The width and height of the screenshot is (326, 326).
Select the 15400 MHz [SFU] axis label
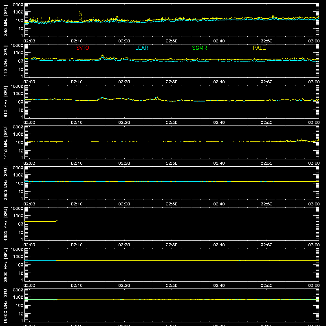(6, 305)
